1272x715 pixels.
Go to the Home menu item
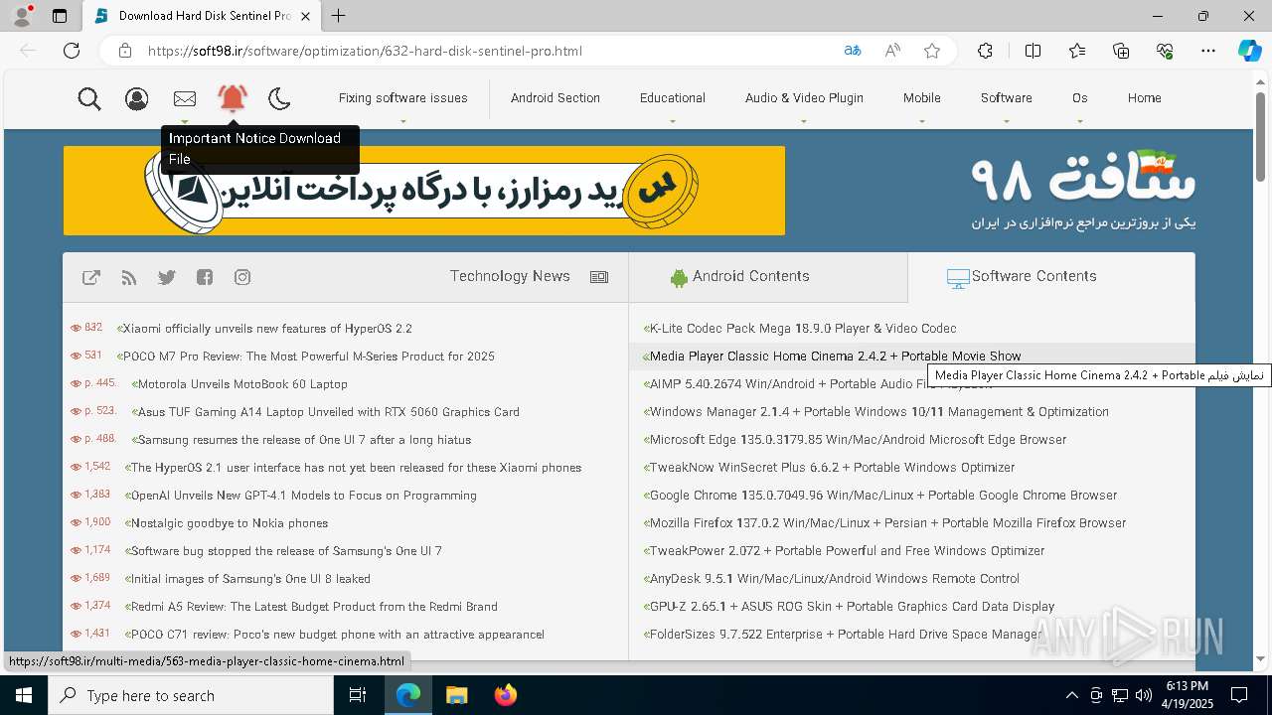pyautogui.click(x=1145, y=98)
